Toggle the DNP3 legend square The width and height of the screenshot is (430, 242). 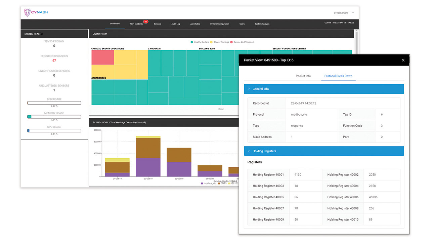(219, 183)
